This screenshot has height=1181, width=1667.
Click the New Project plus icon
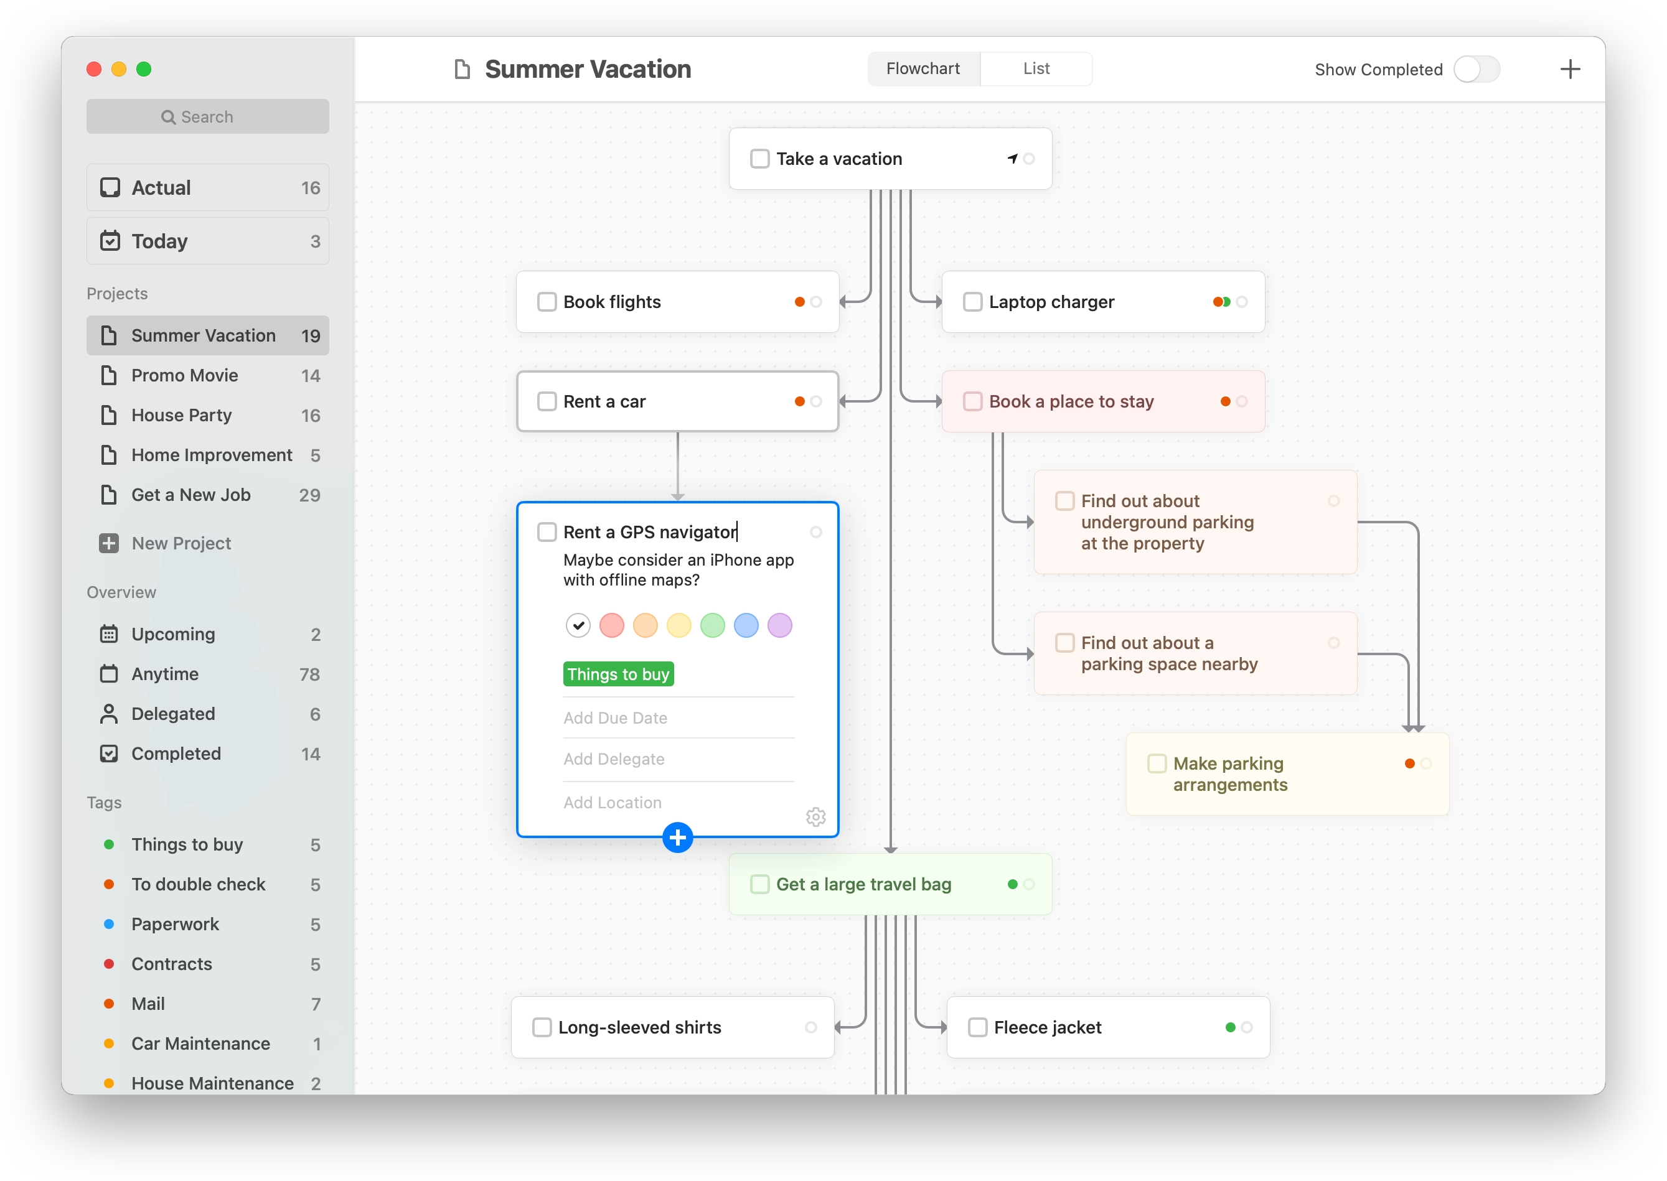[x=109, y=543]
